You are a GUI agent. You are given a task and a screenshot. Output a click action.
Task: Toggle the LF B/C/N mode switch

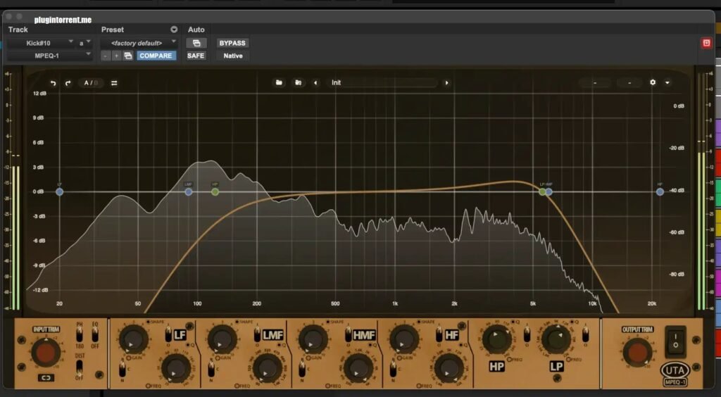point(123,369)
